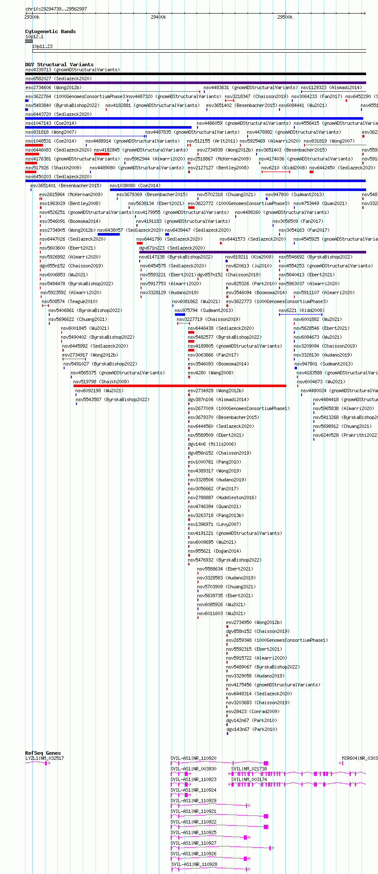Open the nsv1047143 Coe2014 variant
Viewport: 378px width, 874px height.
pyautogui.click(x=51, y=123)
